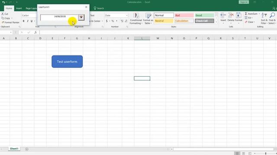The width and height of the screenshot is (277, 155).
Task: Click the Insert Function fx icon
Action: tap(35, 33)
